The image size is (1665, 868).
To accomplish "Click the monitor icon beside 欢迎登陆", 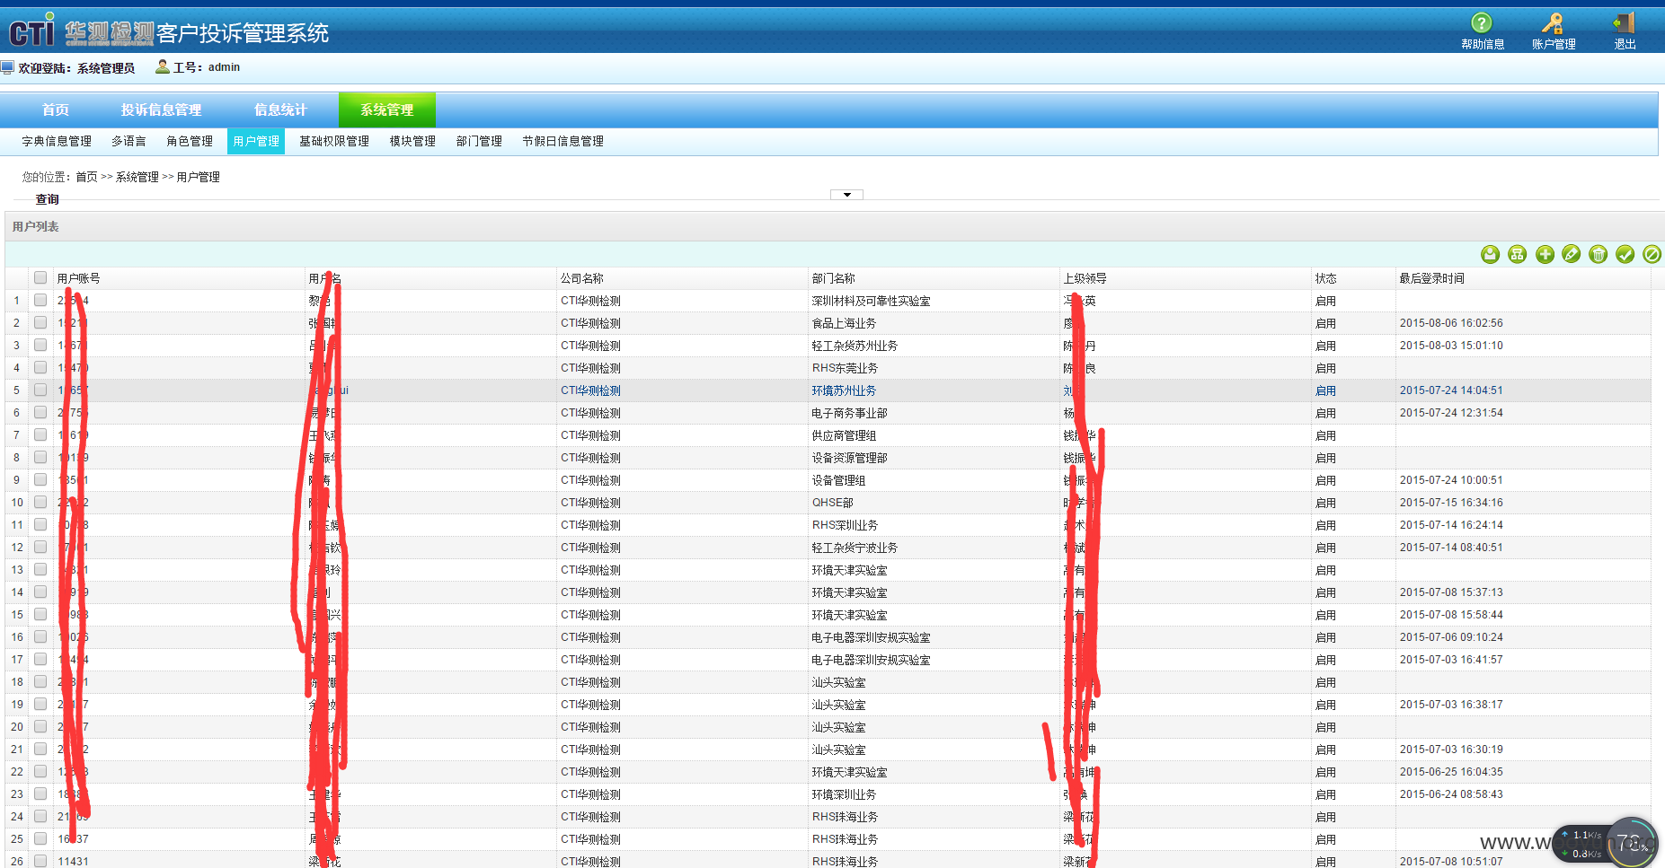I will (7, 67).
